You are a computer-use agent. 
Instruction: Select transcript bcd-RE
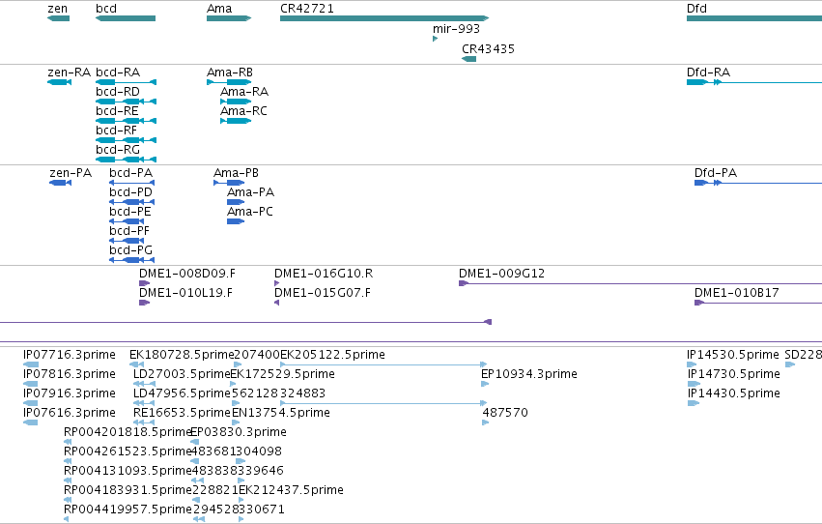126,121
